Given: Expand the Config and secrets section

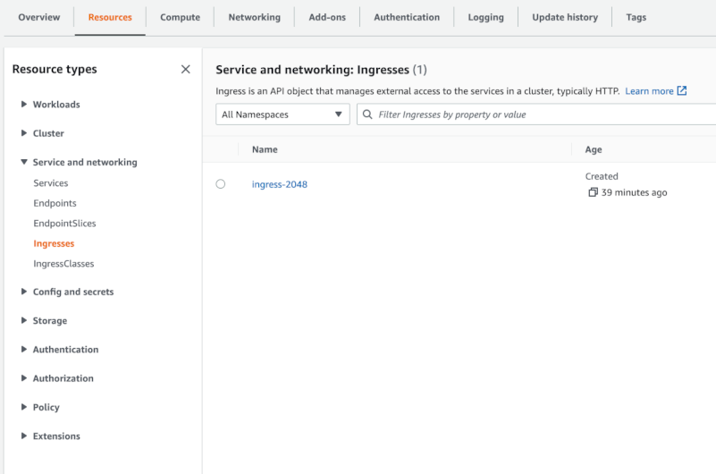Looking at the screenshot, I should (x=24, y=292).
